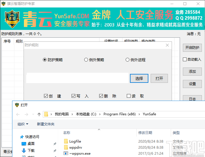Select the wppdrv folder name
This screenshot has width=205, height=157.
[76, 148]
